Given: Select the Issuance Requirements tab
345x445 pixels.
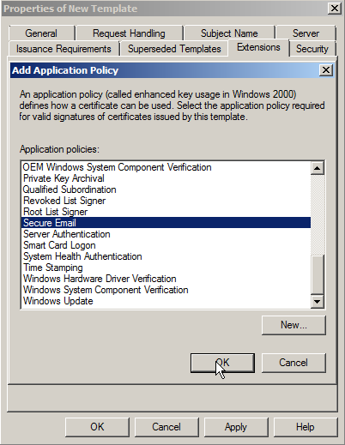Looking at the screenshot, I should tap(64, 49).
